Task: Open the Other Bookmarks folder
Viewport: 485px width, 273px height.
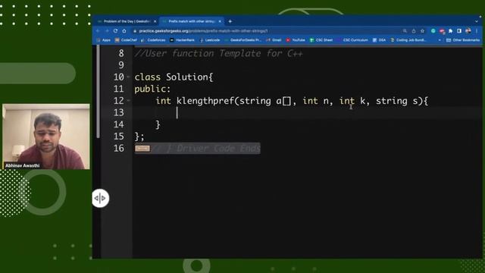Action: coord(463,40)
